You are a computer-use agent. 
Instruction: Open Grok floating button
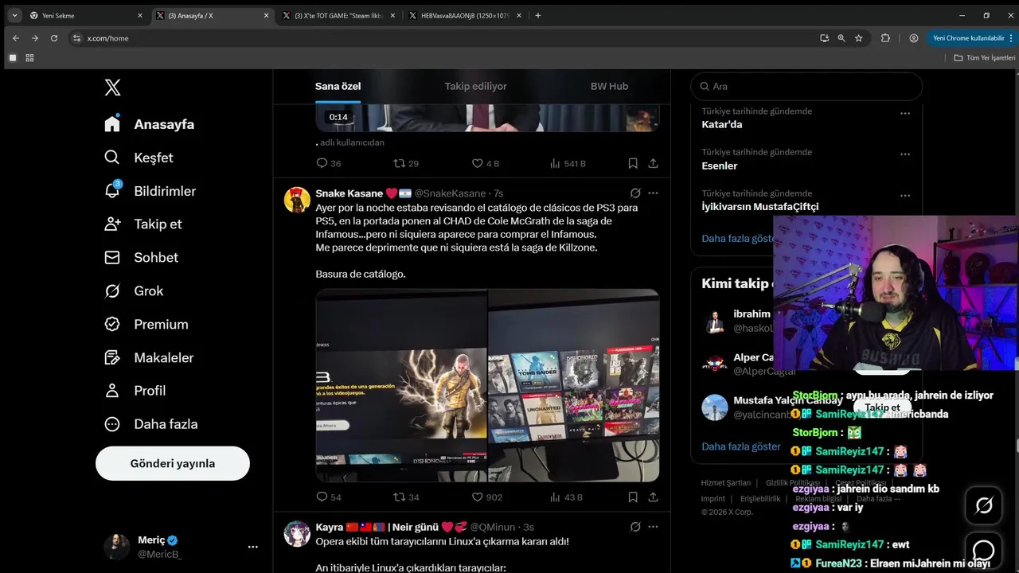click(984, 505)
